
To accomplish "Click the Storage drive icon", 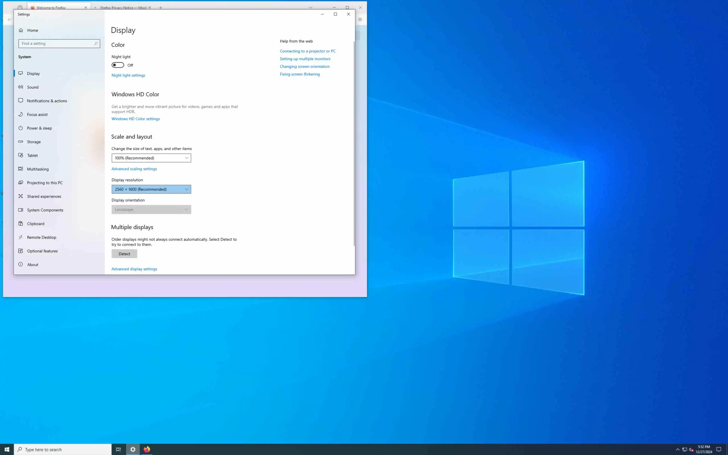I will pos(20,142).
